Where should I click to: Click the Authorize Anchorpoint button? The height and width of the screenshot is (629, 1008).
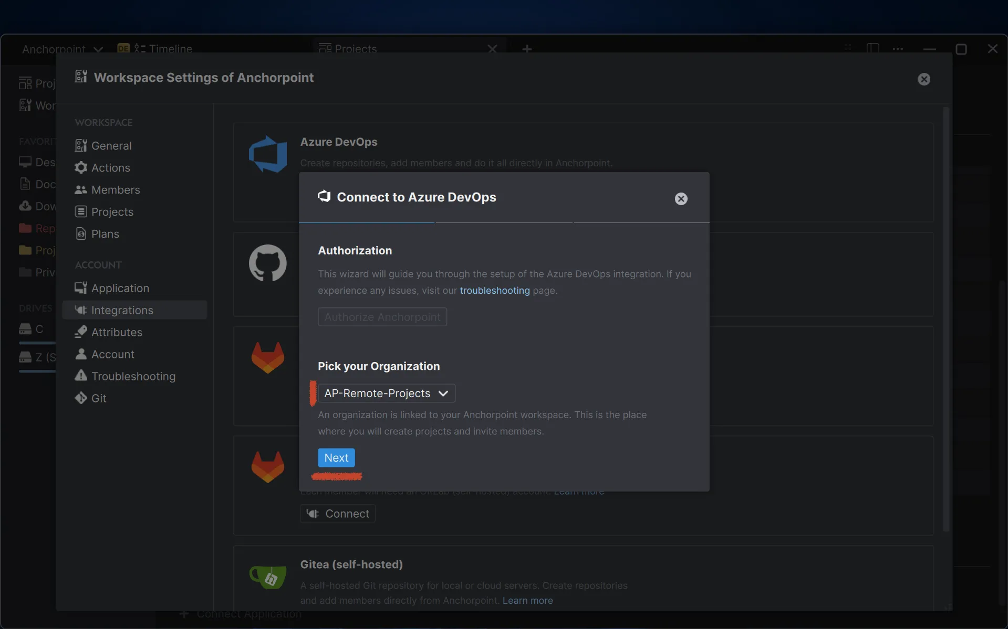(x=382, y=317)
